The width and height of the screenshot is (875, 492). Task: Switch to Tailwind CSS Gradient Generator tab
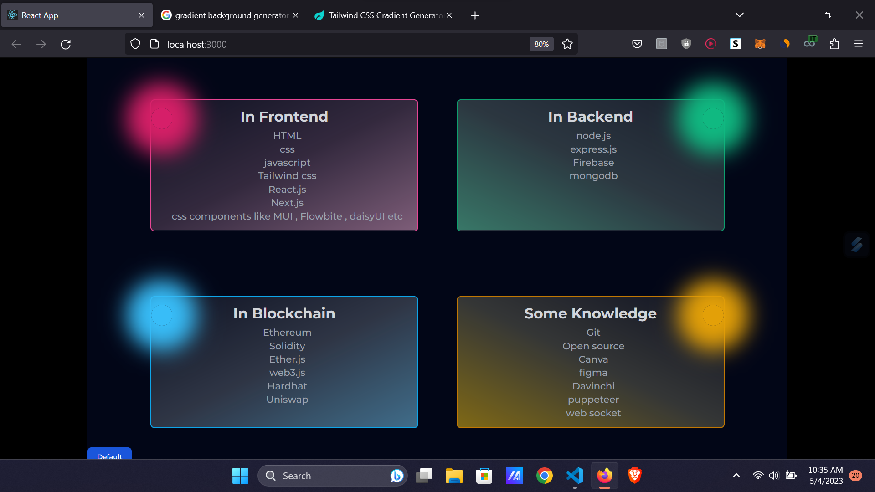[x=381, y=15]
